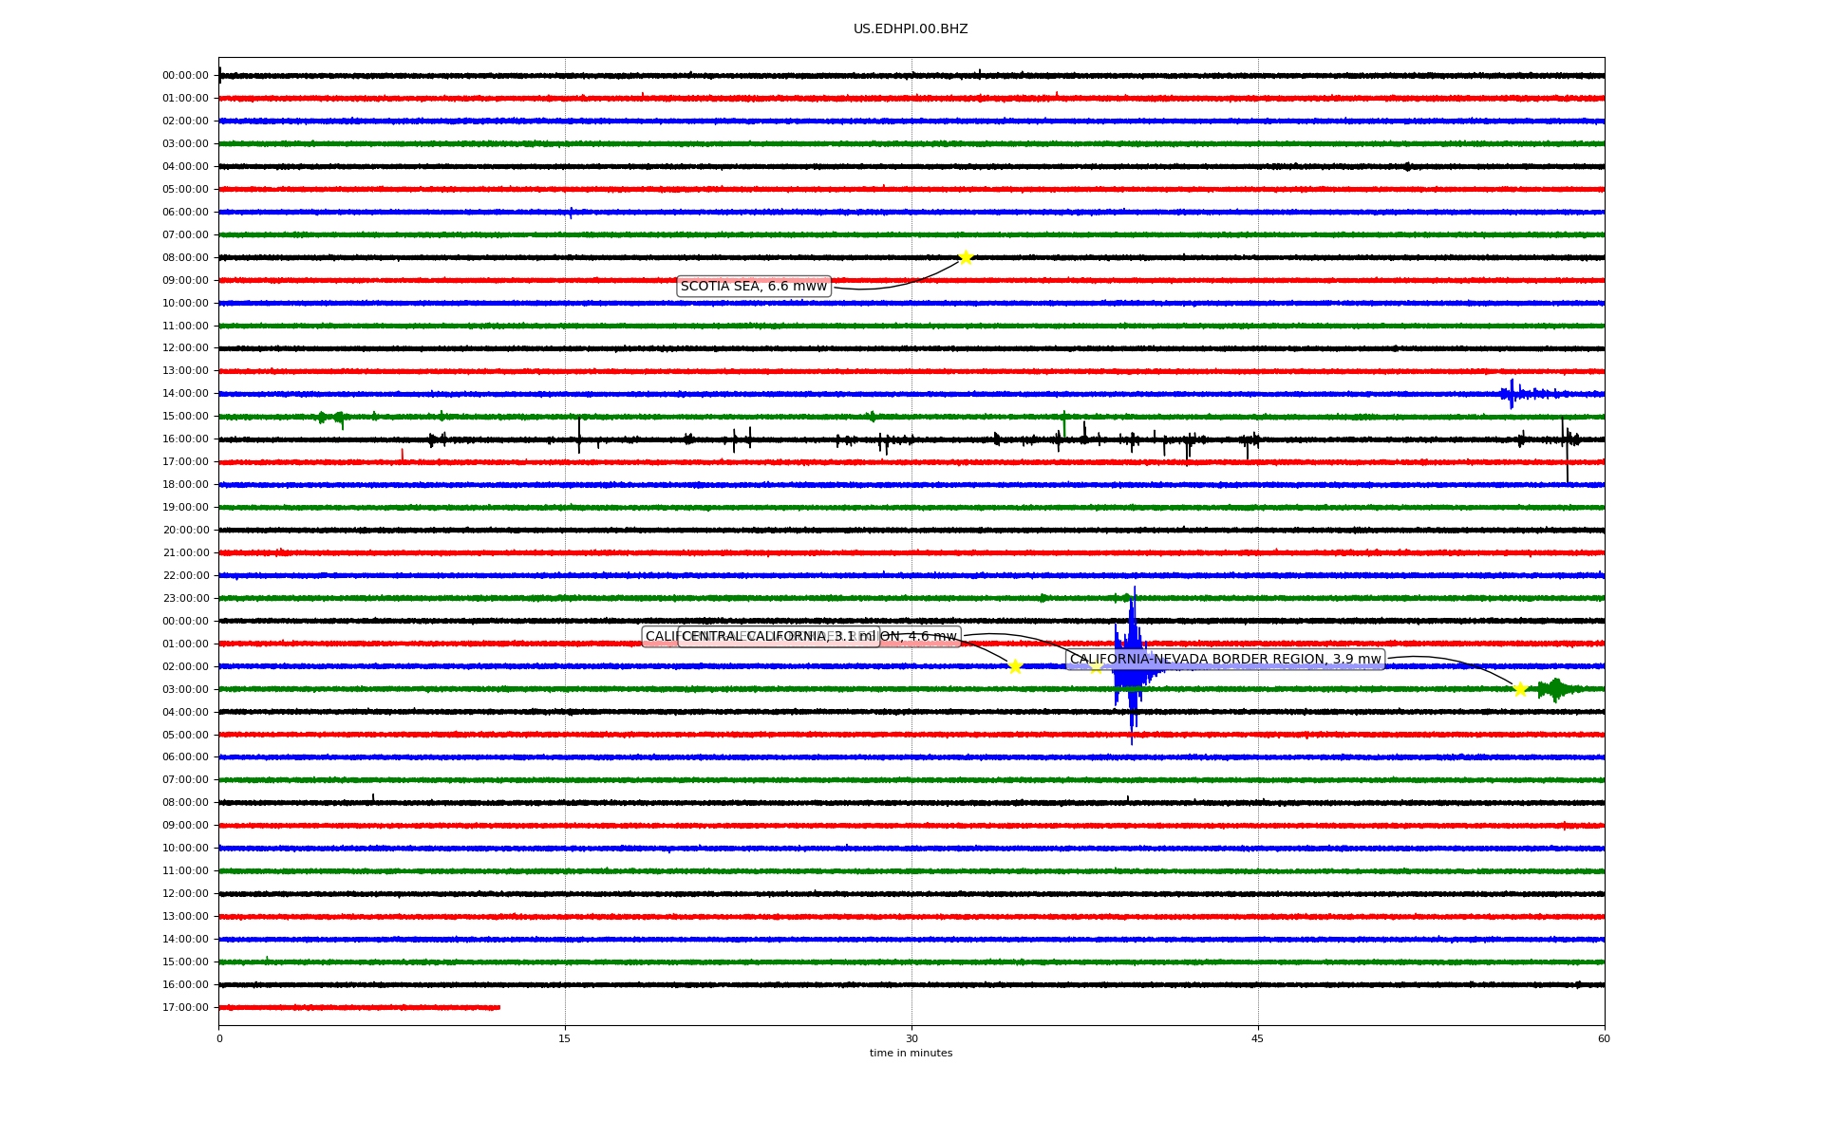Select the CALIFORNIA-NEVADA BORDER REGION, 3.9 mw label
This screenshot has width=1823, height=1139.
[x=1225, y=660]
